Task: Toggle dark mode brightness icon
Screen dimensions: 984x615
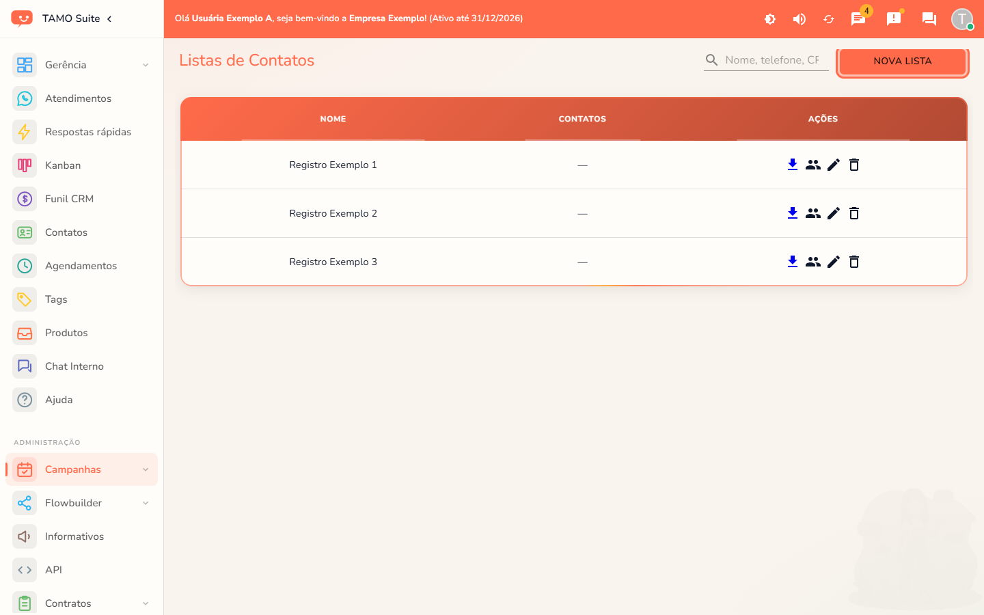Action: coord(770,19)
